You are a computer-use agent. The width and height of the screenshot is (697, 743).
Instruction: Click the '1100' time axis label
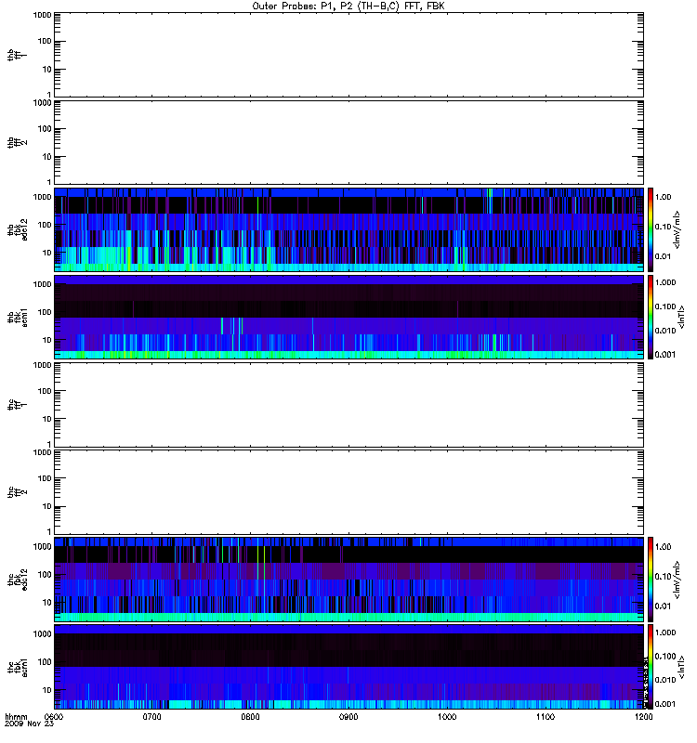[x=546, y=717]
